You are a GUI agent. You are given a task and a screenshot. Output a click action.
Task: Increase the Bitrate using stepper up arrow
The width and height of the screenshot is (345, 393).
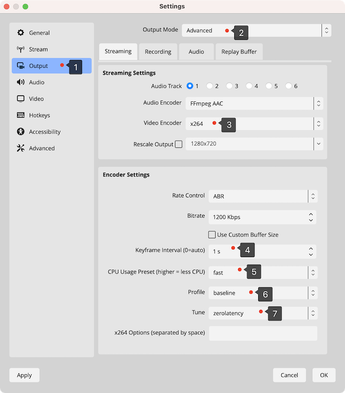coord(311,214)
